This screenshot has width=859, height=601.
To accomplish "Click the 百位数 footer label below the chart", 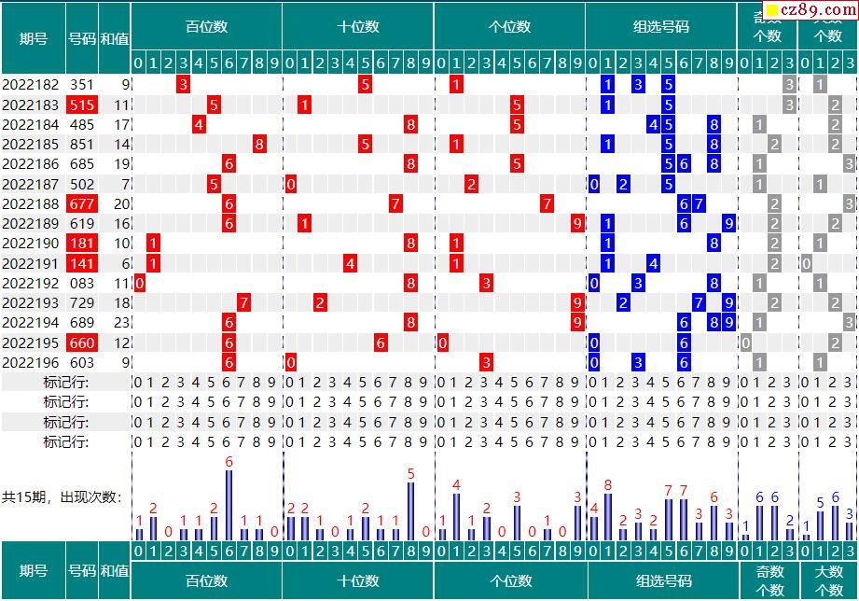I will pos(206,580).
